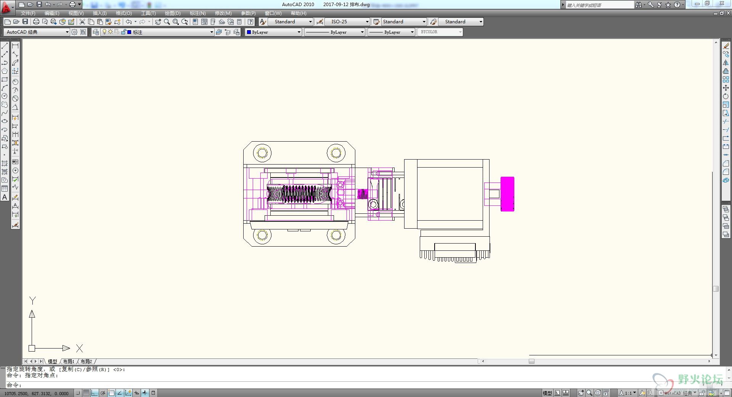This screenshot has width=732, height=397.
Task: Click the application menu A button
Action: pos(7,7)
